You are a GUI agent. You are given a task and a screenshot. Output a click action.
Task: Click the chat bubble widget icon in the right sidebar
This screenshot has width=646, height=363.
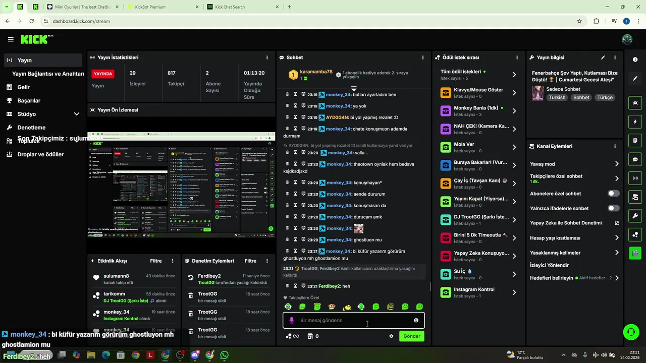coord(635,159)
